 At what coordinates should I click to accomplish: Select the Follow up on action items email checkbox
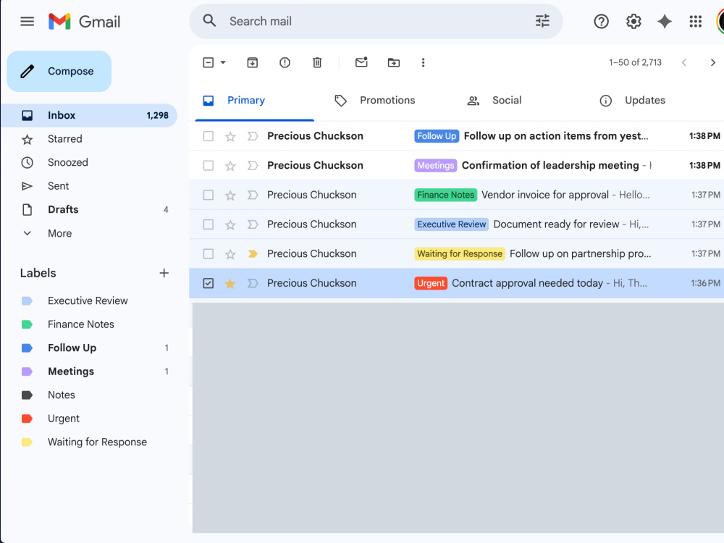pyautogui.click(x=209, y=136)
